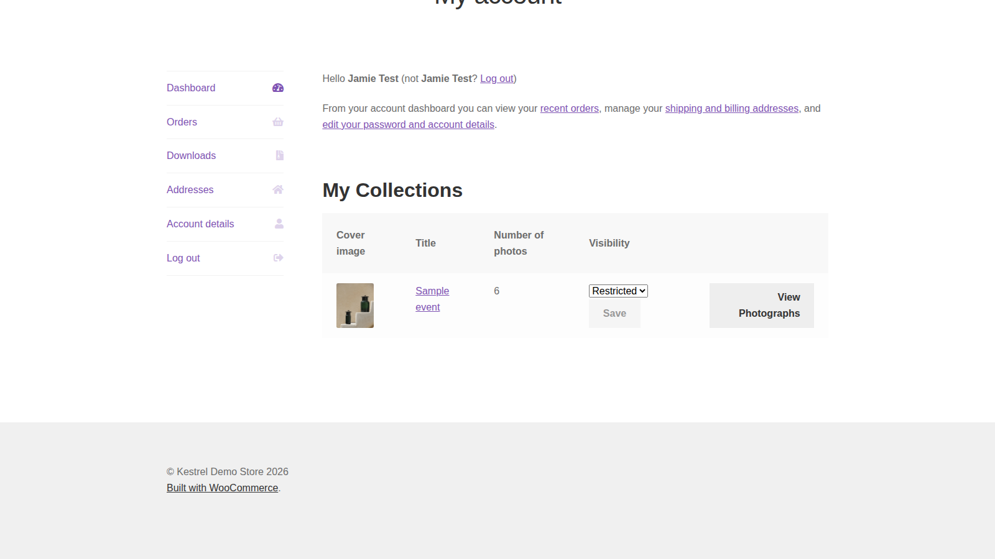Viewport: 995px width, 559px height.
Task: Click the Addresses home icon
Action: click(278, 190)
